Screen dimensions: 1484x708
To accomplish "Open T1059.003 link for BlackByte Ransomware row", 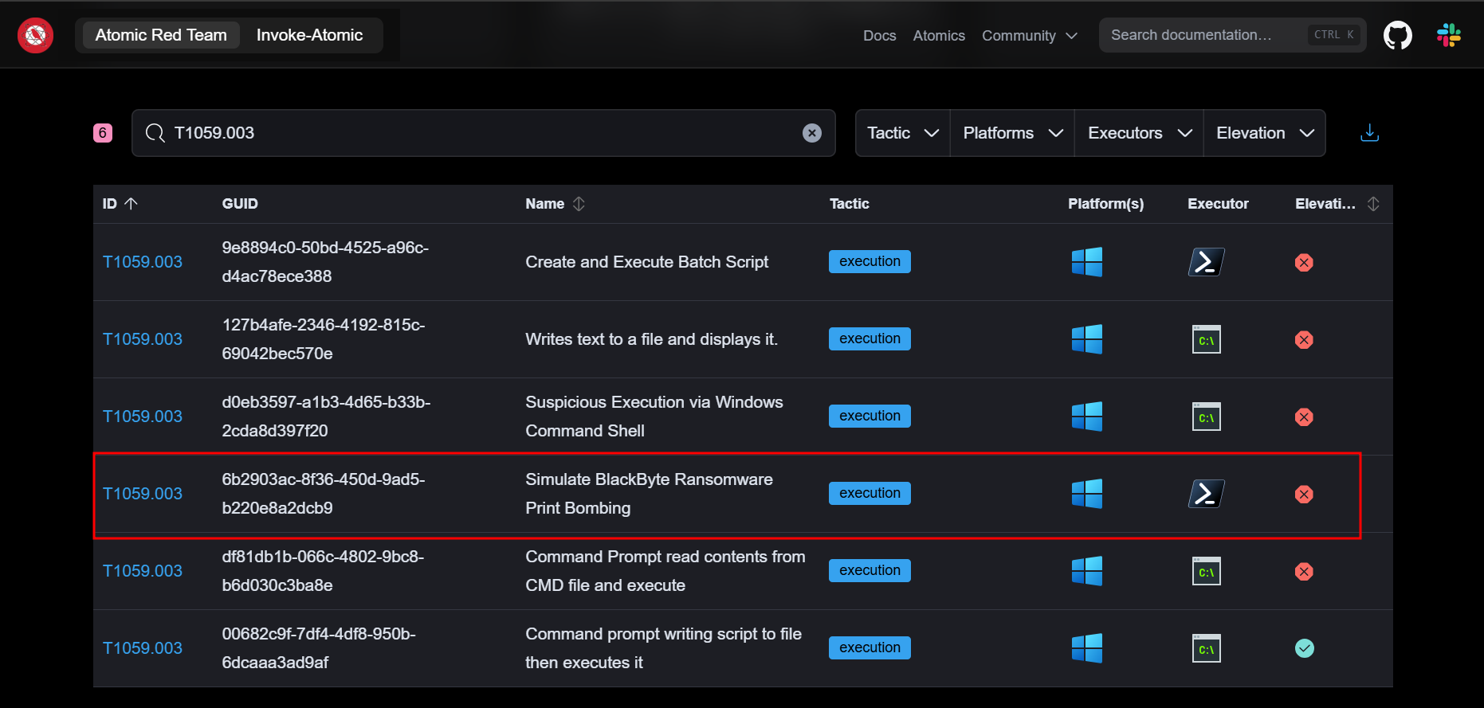I will coord(143,494).
